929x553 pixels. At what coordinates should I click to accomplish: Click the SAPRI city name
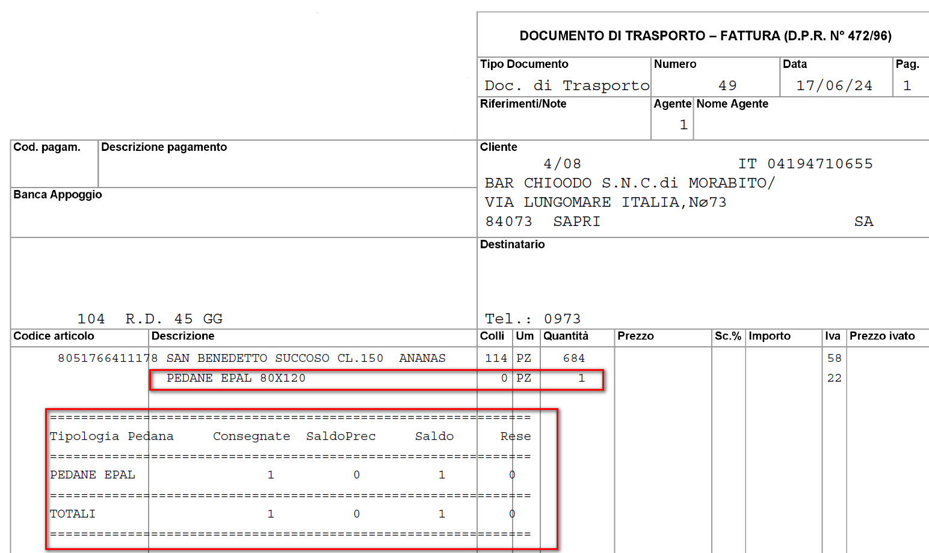576,222
